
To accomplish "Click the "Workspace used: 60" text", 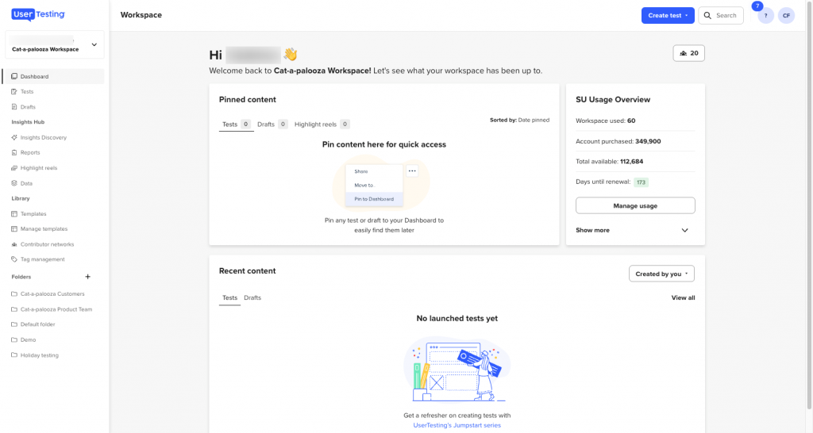I will pos(605,121).
